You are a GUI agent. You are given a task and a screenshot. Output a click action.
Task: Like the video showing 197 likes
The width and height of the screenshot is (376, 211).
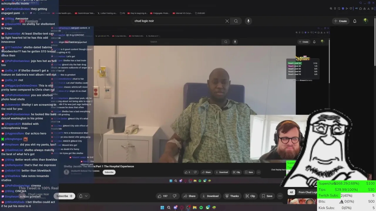pyautogui.click(x=162, y=196)
